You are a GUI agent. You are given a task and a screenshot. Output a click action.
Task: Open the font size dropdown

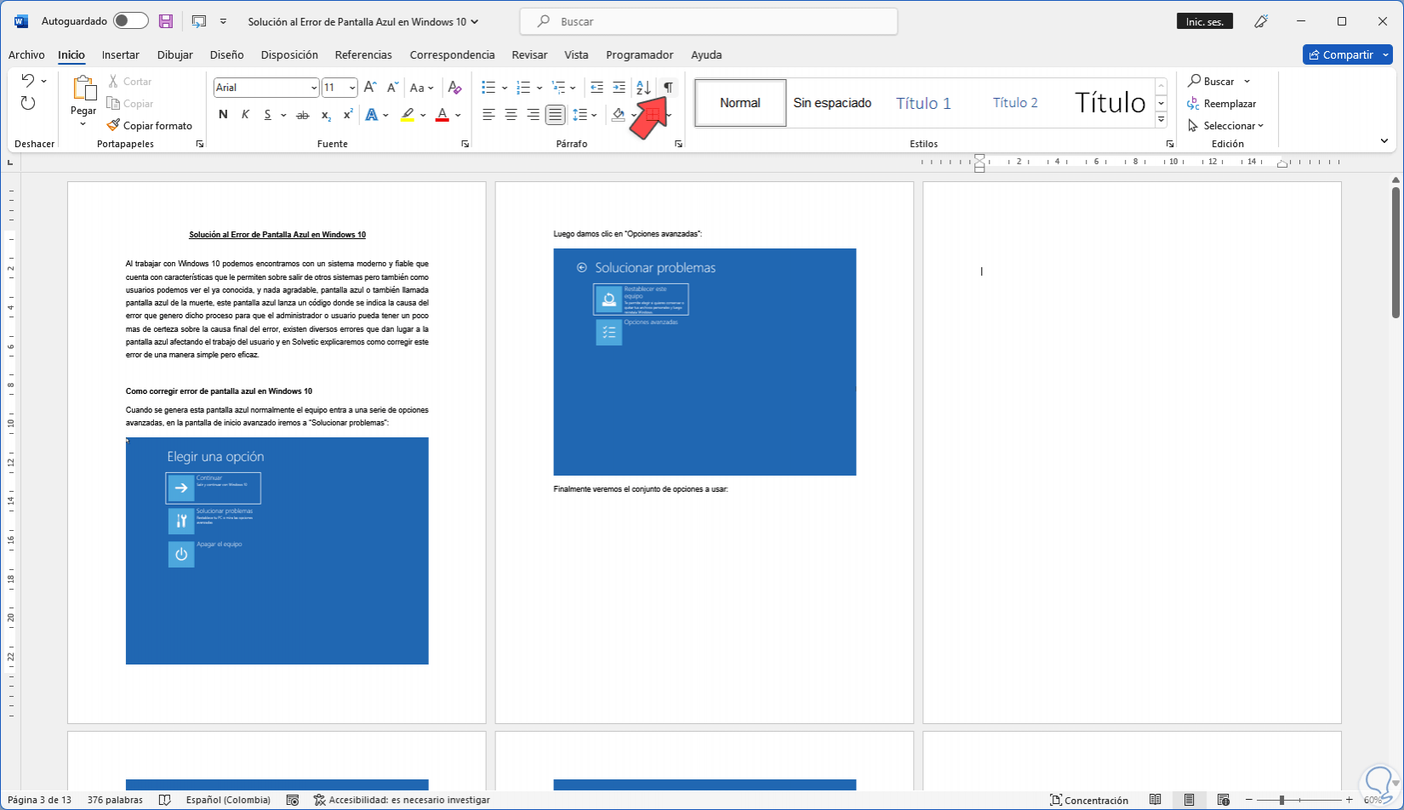pos(352,88)
